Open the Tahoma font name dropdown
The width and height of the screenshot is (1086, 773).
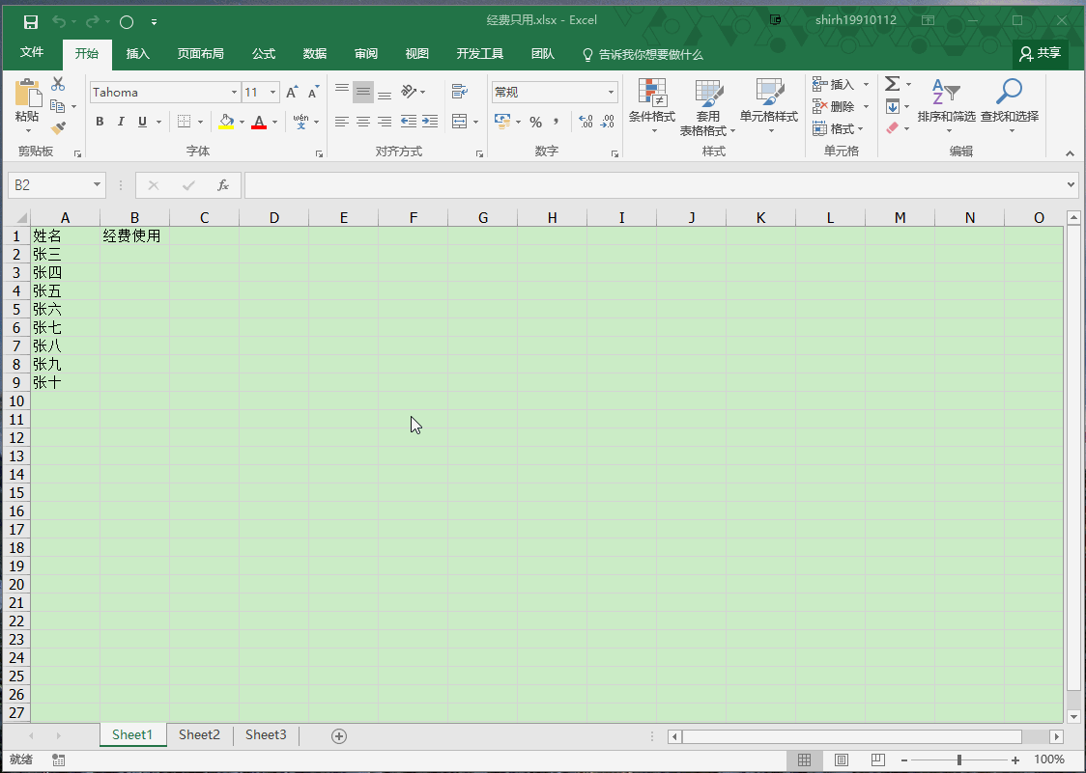click(234, 92)
